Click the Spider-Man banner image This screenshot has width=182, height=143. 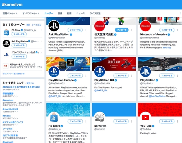coord(114,64)
